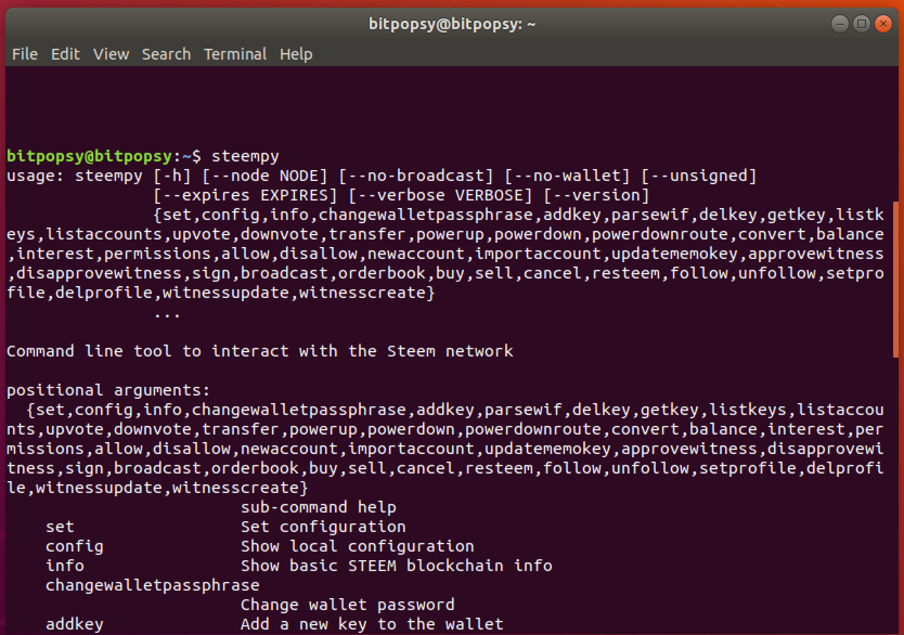904x635 pixels.
Task: Click the 'sub-command help' text
Action: 319,507
